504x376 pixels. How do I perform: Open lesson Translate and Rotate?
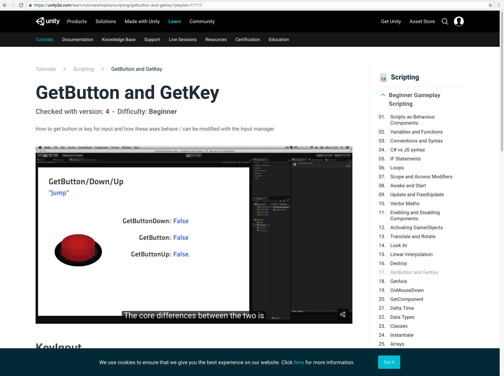click(x=413, y=236)
